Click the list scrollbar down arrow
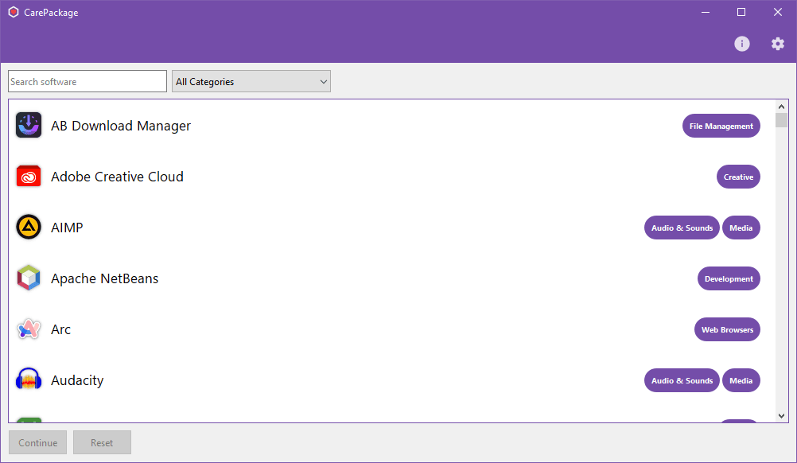This screenshot has height=463, width=797. tap(781, 416)
